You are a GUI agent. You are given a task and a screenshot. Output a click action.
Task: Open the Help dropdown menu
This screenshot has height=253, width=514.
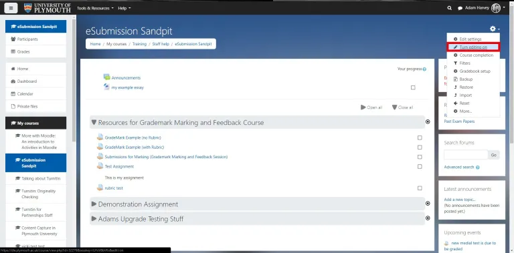coord(124,8)
